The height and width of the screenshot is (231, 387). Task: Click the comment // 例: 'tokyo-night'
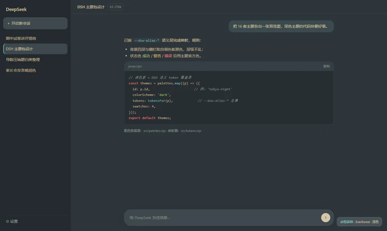coord(213,89)
